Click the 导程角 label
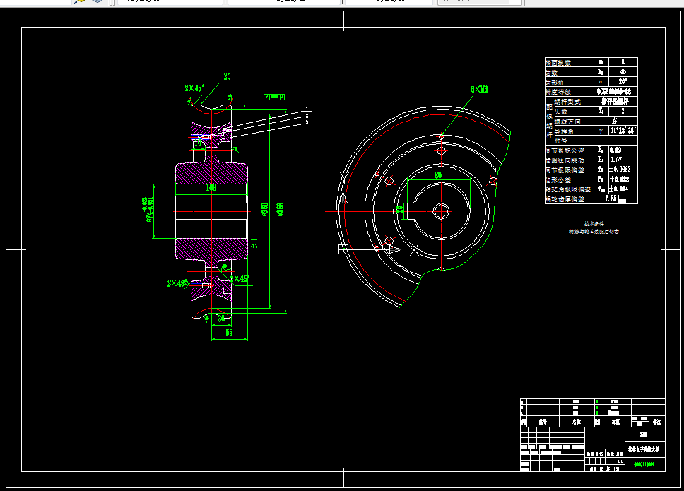 565,131
